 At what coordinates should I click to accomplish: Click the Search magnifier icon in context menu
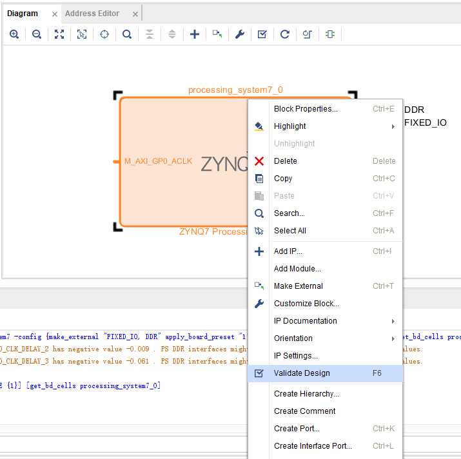pyautogui.click(x=259, y=213)
